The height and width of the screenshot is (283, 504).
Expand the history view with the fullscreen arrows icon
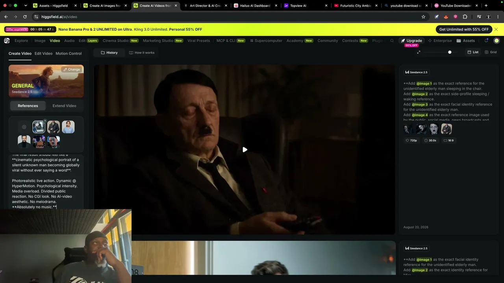pos(419,52)
